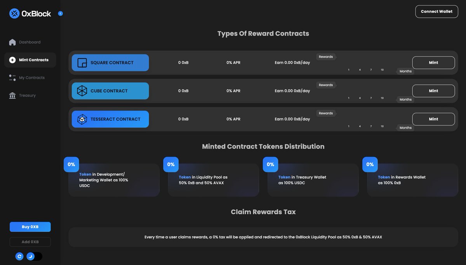Toggle dark mode with the moon switch

click(x=30, y=256)
